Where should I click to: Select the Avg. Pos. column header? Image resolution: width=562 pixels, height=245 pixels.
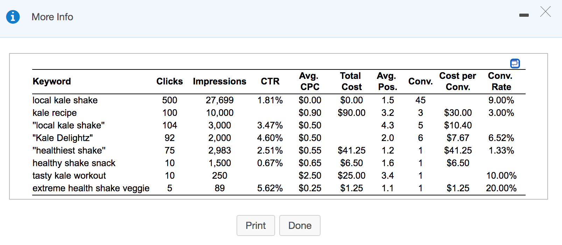coord(387,81)
